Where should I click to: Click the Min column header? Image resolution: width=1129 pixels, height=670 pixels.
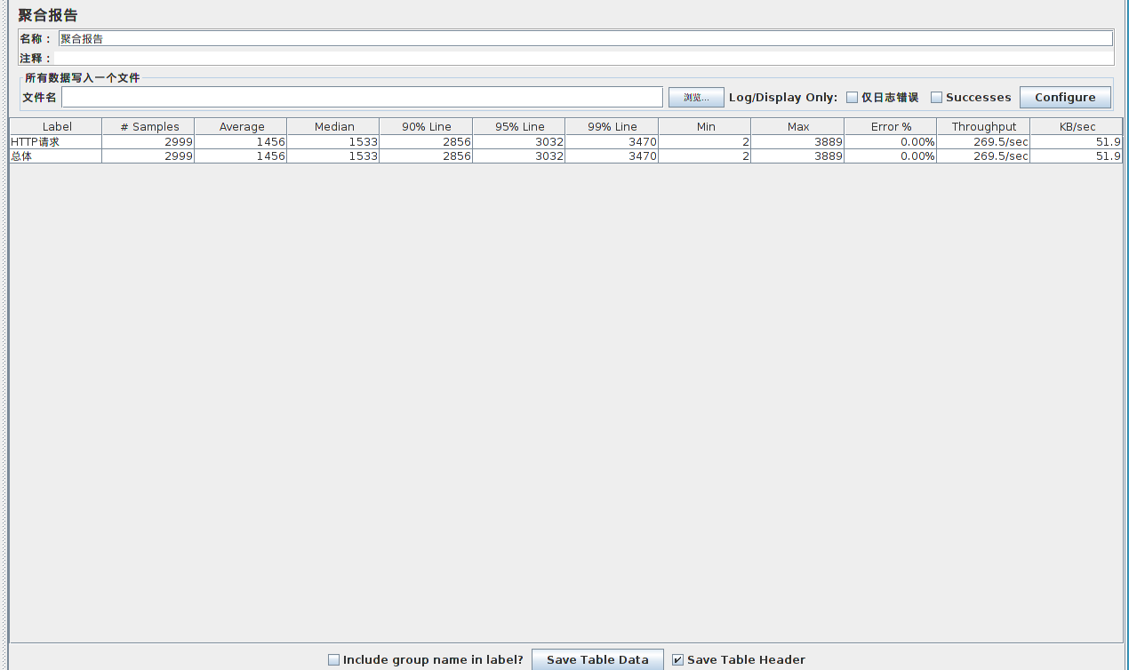click(x=705, y=126)
